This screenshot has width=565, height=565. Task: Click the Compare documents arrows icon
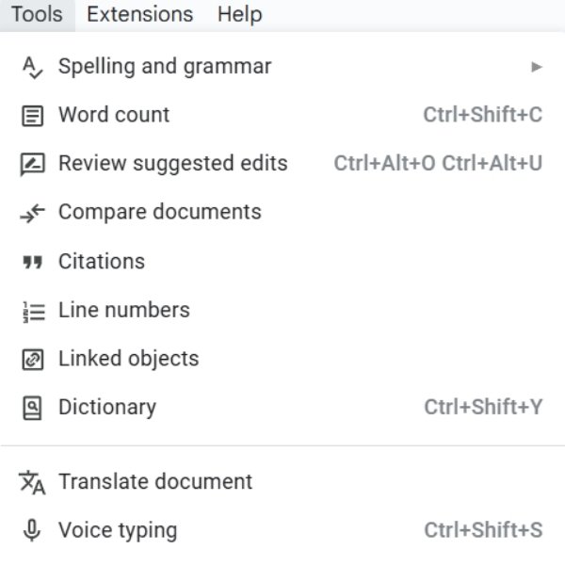click(32, 213)
